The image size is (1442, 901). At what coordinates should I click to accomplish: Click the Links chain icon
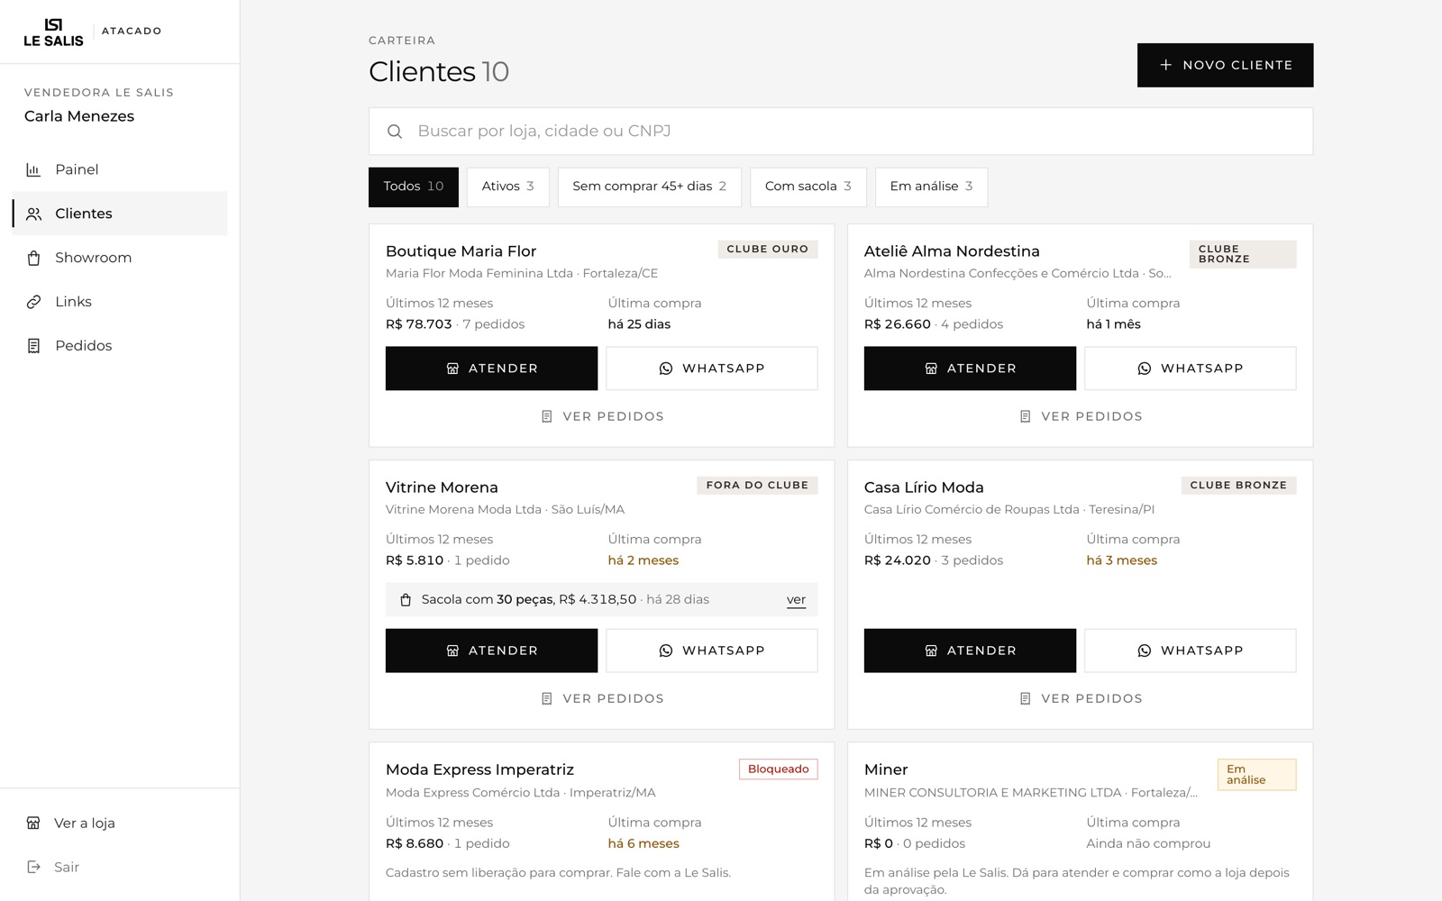pyautogui.click(x=33, y=302)
